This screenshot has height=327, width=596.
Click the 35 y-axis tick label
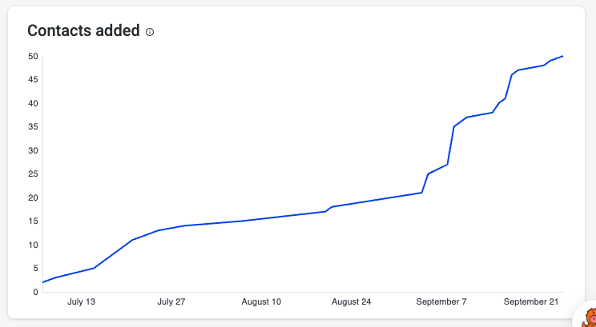33,127
